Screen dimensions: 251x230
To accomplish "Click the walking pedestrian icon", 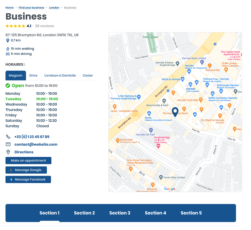I will click(8, 49).
